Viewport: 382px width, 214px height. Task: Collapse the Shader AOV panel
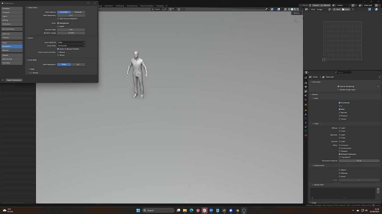coord(313,185)
